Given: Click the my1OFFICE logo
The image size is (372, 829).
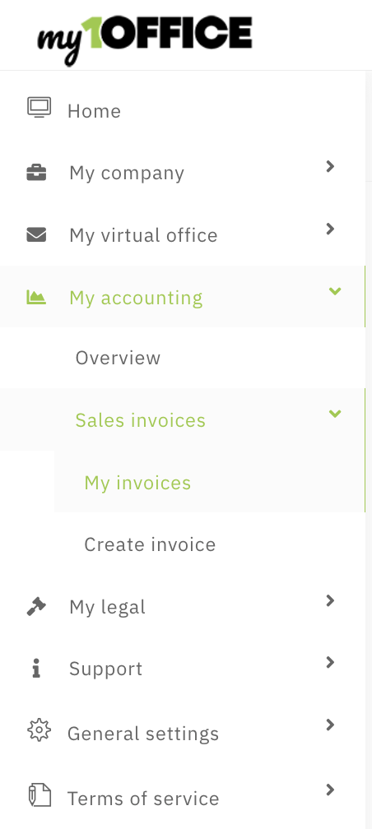Looking at the screenshot, I should pos(145,39).
